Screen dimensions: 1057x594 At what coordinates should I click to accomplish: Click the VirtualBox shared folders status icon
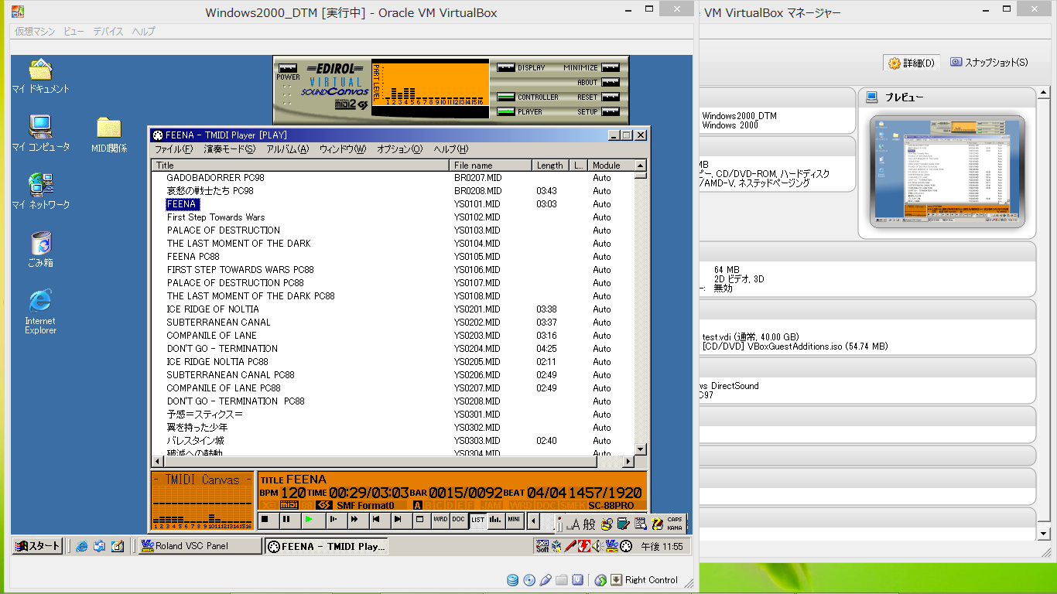coord(562,580)
